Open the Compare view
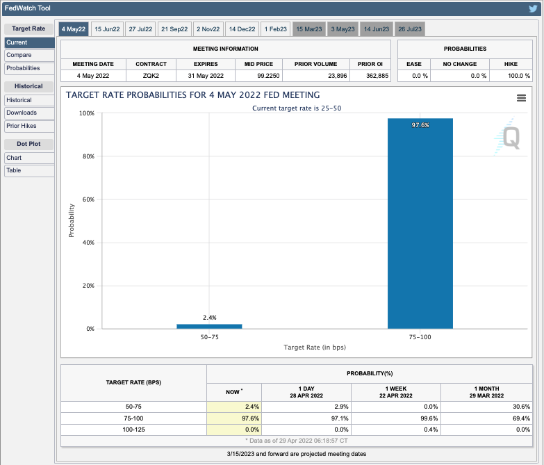Screen dimensions: 544x465 tap(29, 55)
